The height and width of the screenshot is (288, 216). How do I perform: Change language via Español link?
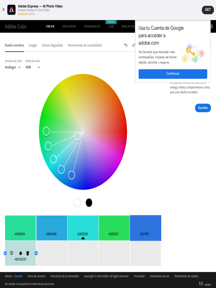(x=18, y=276)
